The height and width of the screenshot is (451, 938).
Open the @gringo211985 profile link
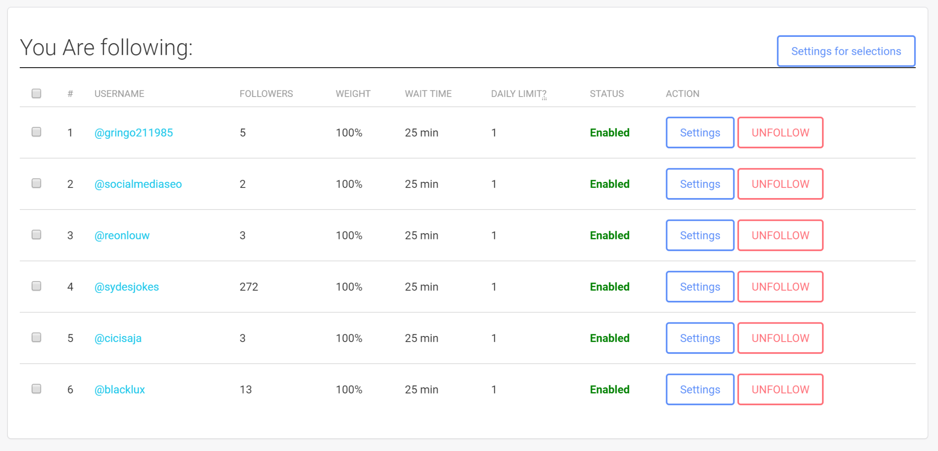tap(134, 133)
